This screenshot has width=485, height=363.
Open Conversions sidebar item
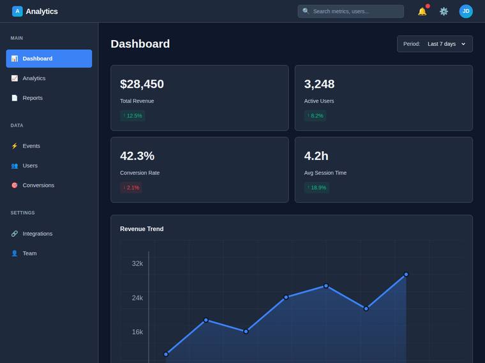click(49, 185)
